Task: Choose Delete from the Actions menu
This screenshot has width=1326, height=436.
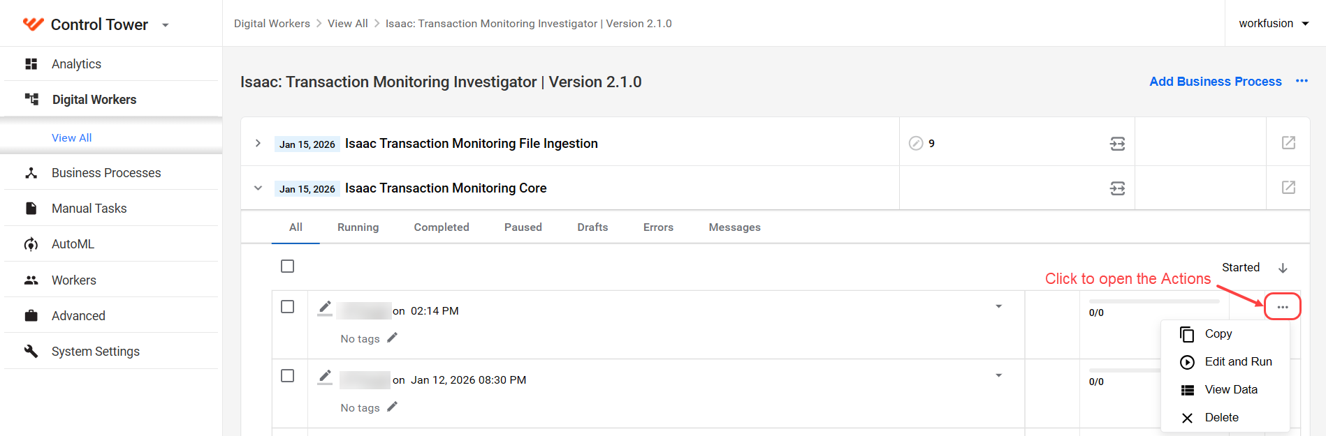Action: coord(1225,418)
